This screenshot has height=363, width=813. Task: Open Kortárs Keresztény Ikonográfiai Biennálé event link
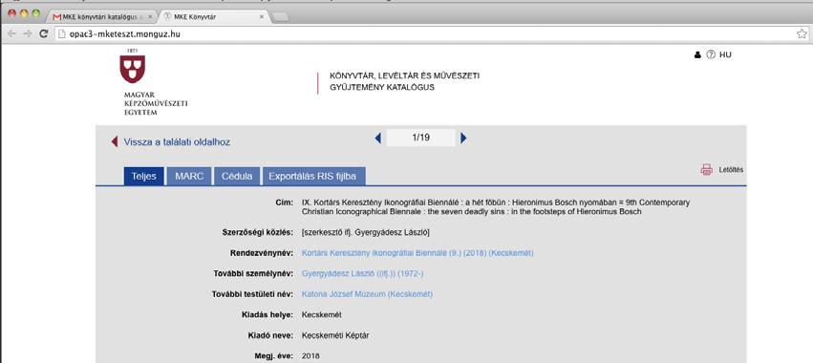[x=417, y=253]
